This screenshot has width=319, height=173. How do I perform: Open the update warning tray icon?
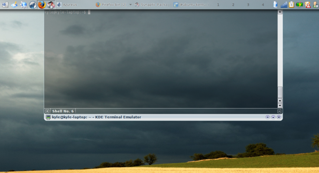click(x=308, y=5)
